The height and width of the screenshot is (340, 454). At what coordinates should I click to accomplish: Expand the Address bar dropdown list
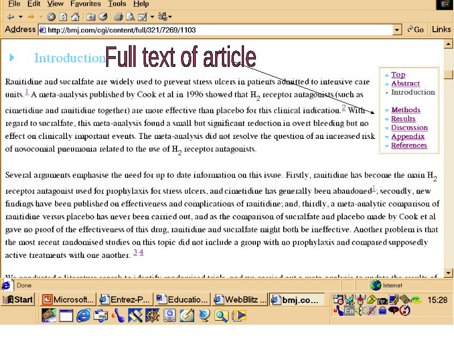click(397, 29)
